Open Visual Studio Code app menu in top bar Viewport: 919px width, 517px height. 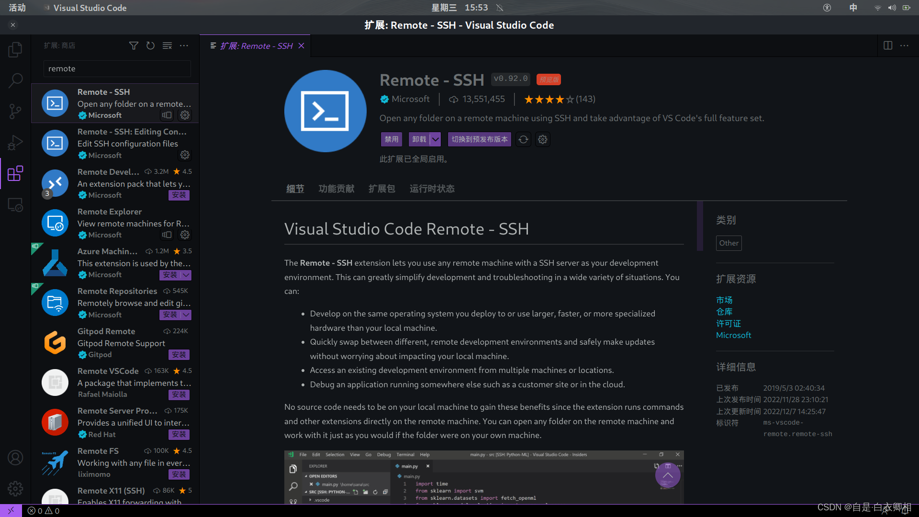point(85,8)
